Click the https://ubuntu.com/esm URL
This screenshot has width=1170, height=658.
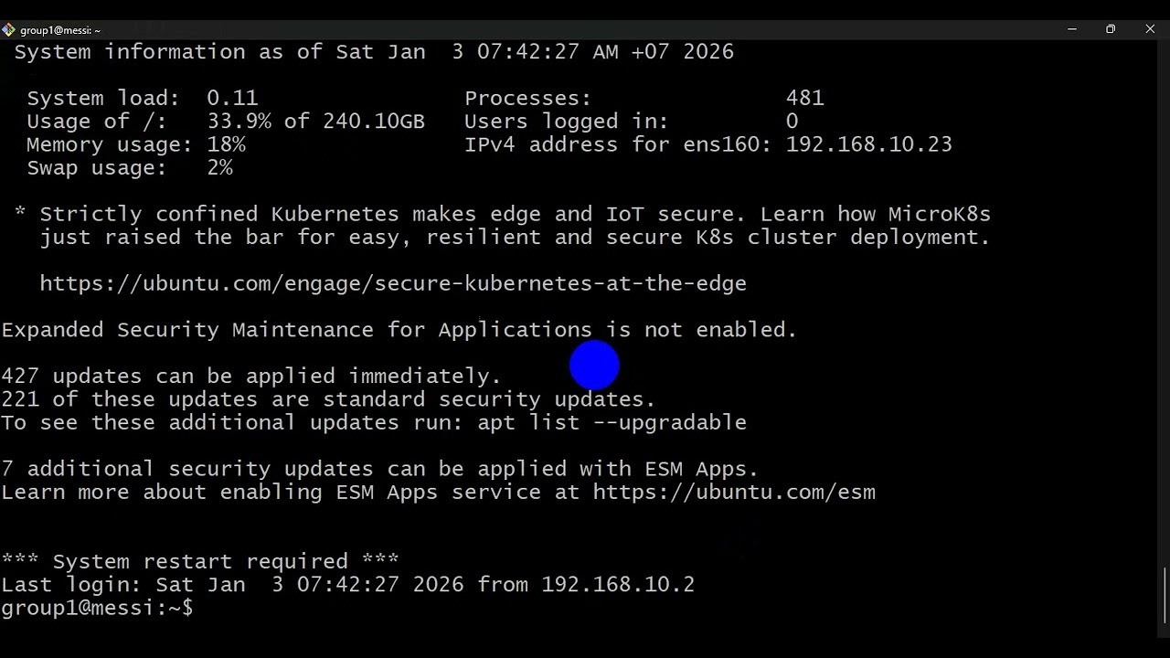[x=734, y=492]
